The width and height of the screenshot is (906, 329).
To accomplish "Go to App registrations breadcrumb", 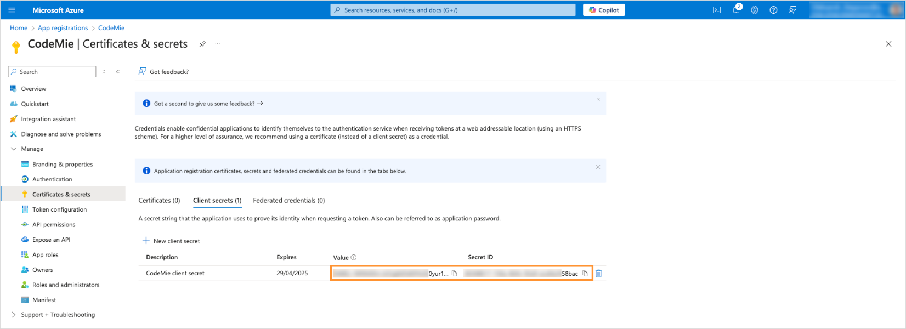I will point(63,28).
